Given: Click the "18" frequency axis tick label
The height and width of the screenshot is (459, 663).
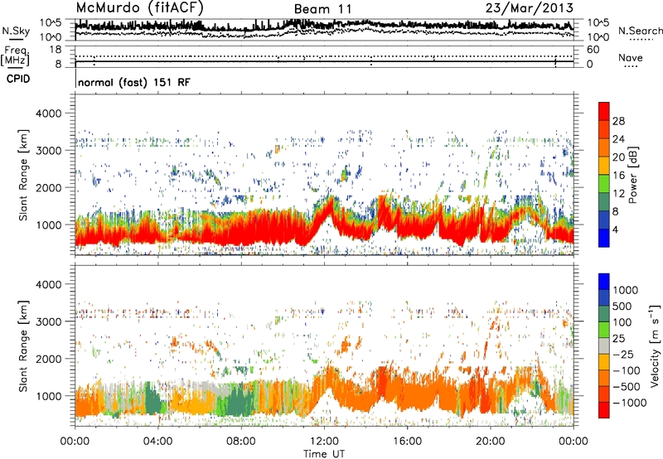Looking at the screenshot, I should (x=56, y=50).
